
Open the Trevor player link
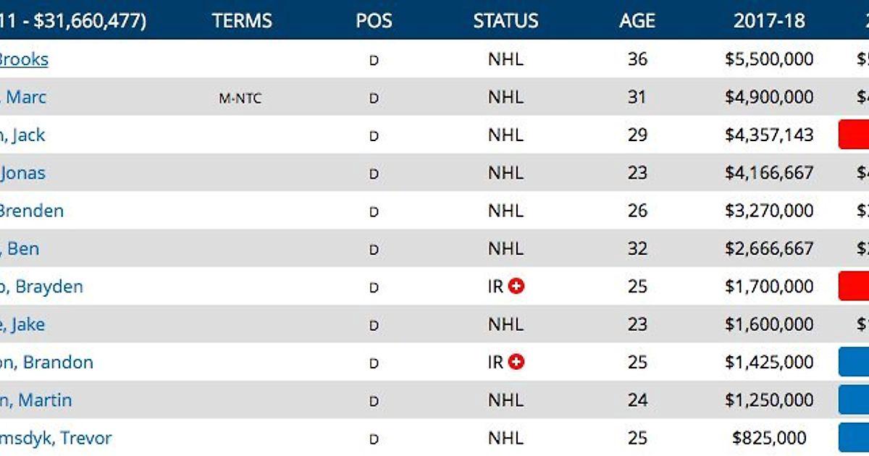tap(56, 438)
